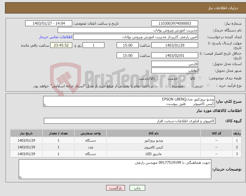Select the کالا/خدمت radio button
The height and width of the screenshot is (196, 246).
click(x=160, y=78)
